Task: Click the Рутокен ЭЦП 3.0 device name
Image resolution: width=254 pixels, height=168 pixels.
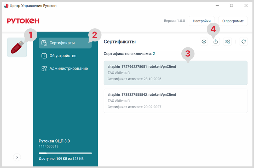Action: click(x=54, y=141)
